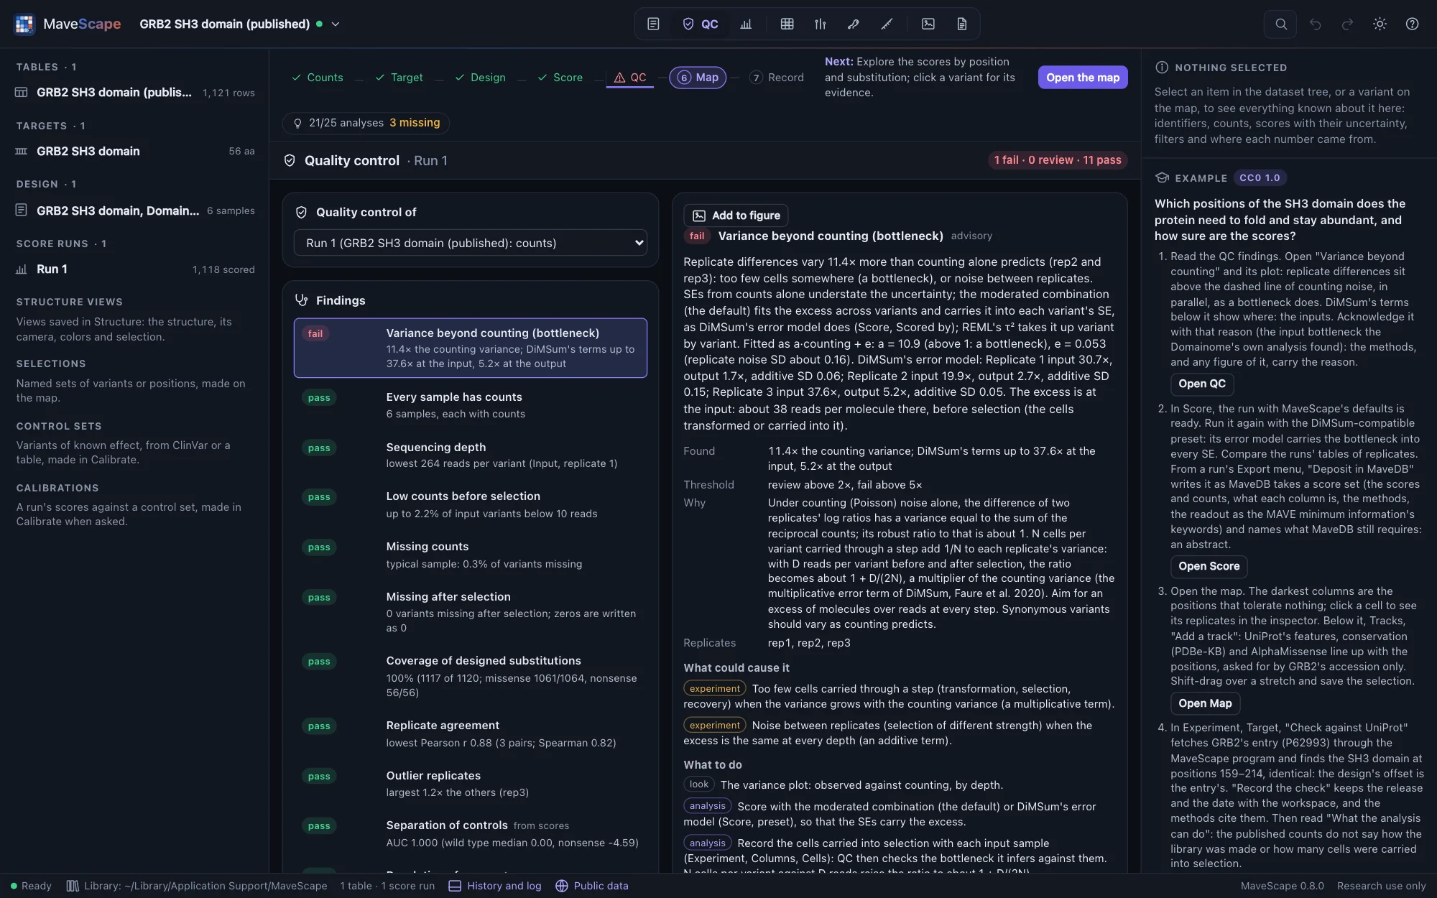Toggle the light/dark theme sun icon
This screenshot has width=1437, height=898.
1380,24
